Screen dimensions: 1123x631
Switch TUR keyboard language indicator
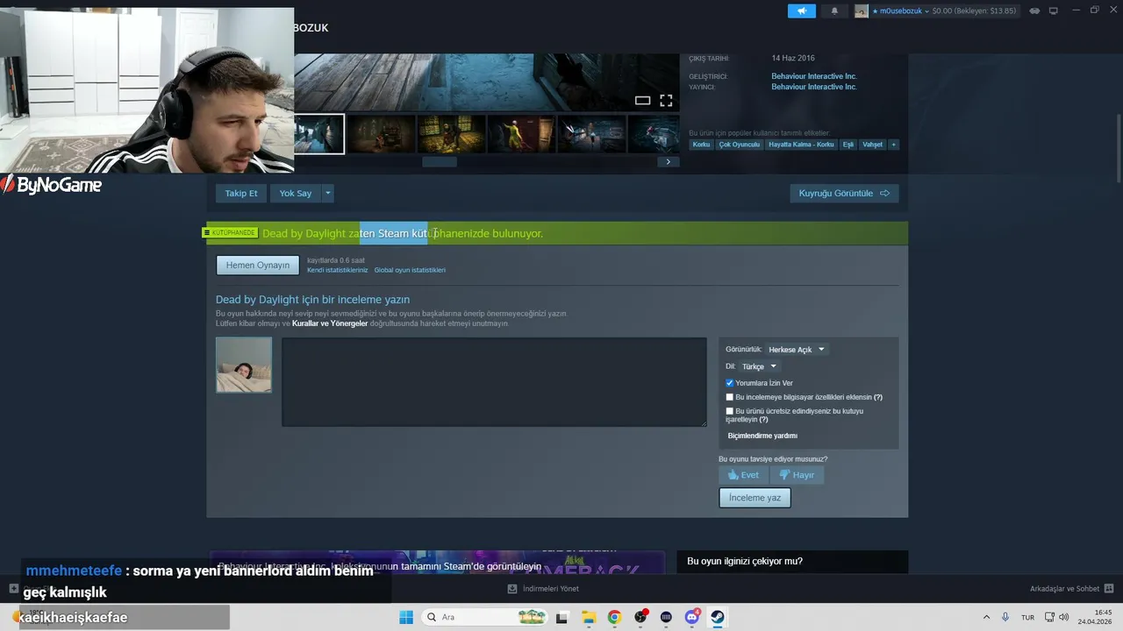pyautogui.click(x=1027, y=617)
